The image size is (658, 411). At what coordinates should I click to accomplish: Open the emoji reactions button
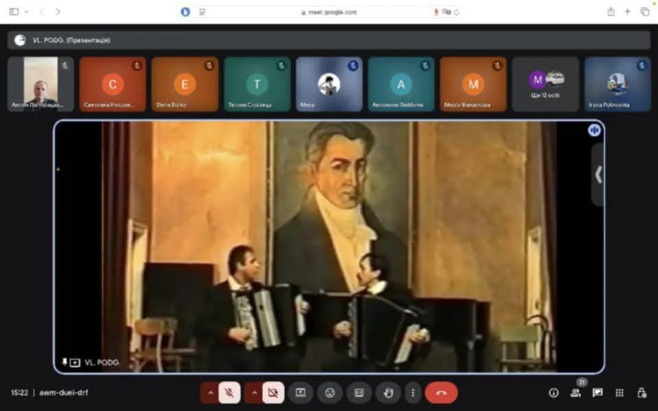click(330, 393)
